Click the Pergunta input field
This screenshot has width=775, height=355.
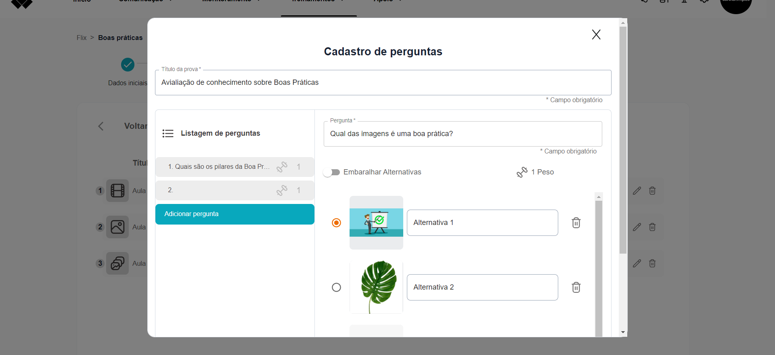(x=463, y=134)
